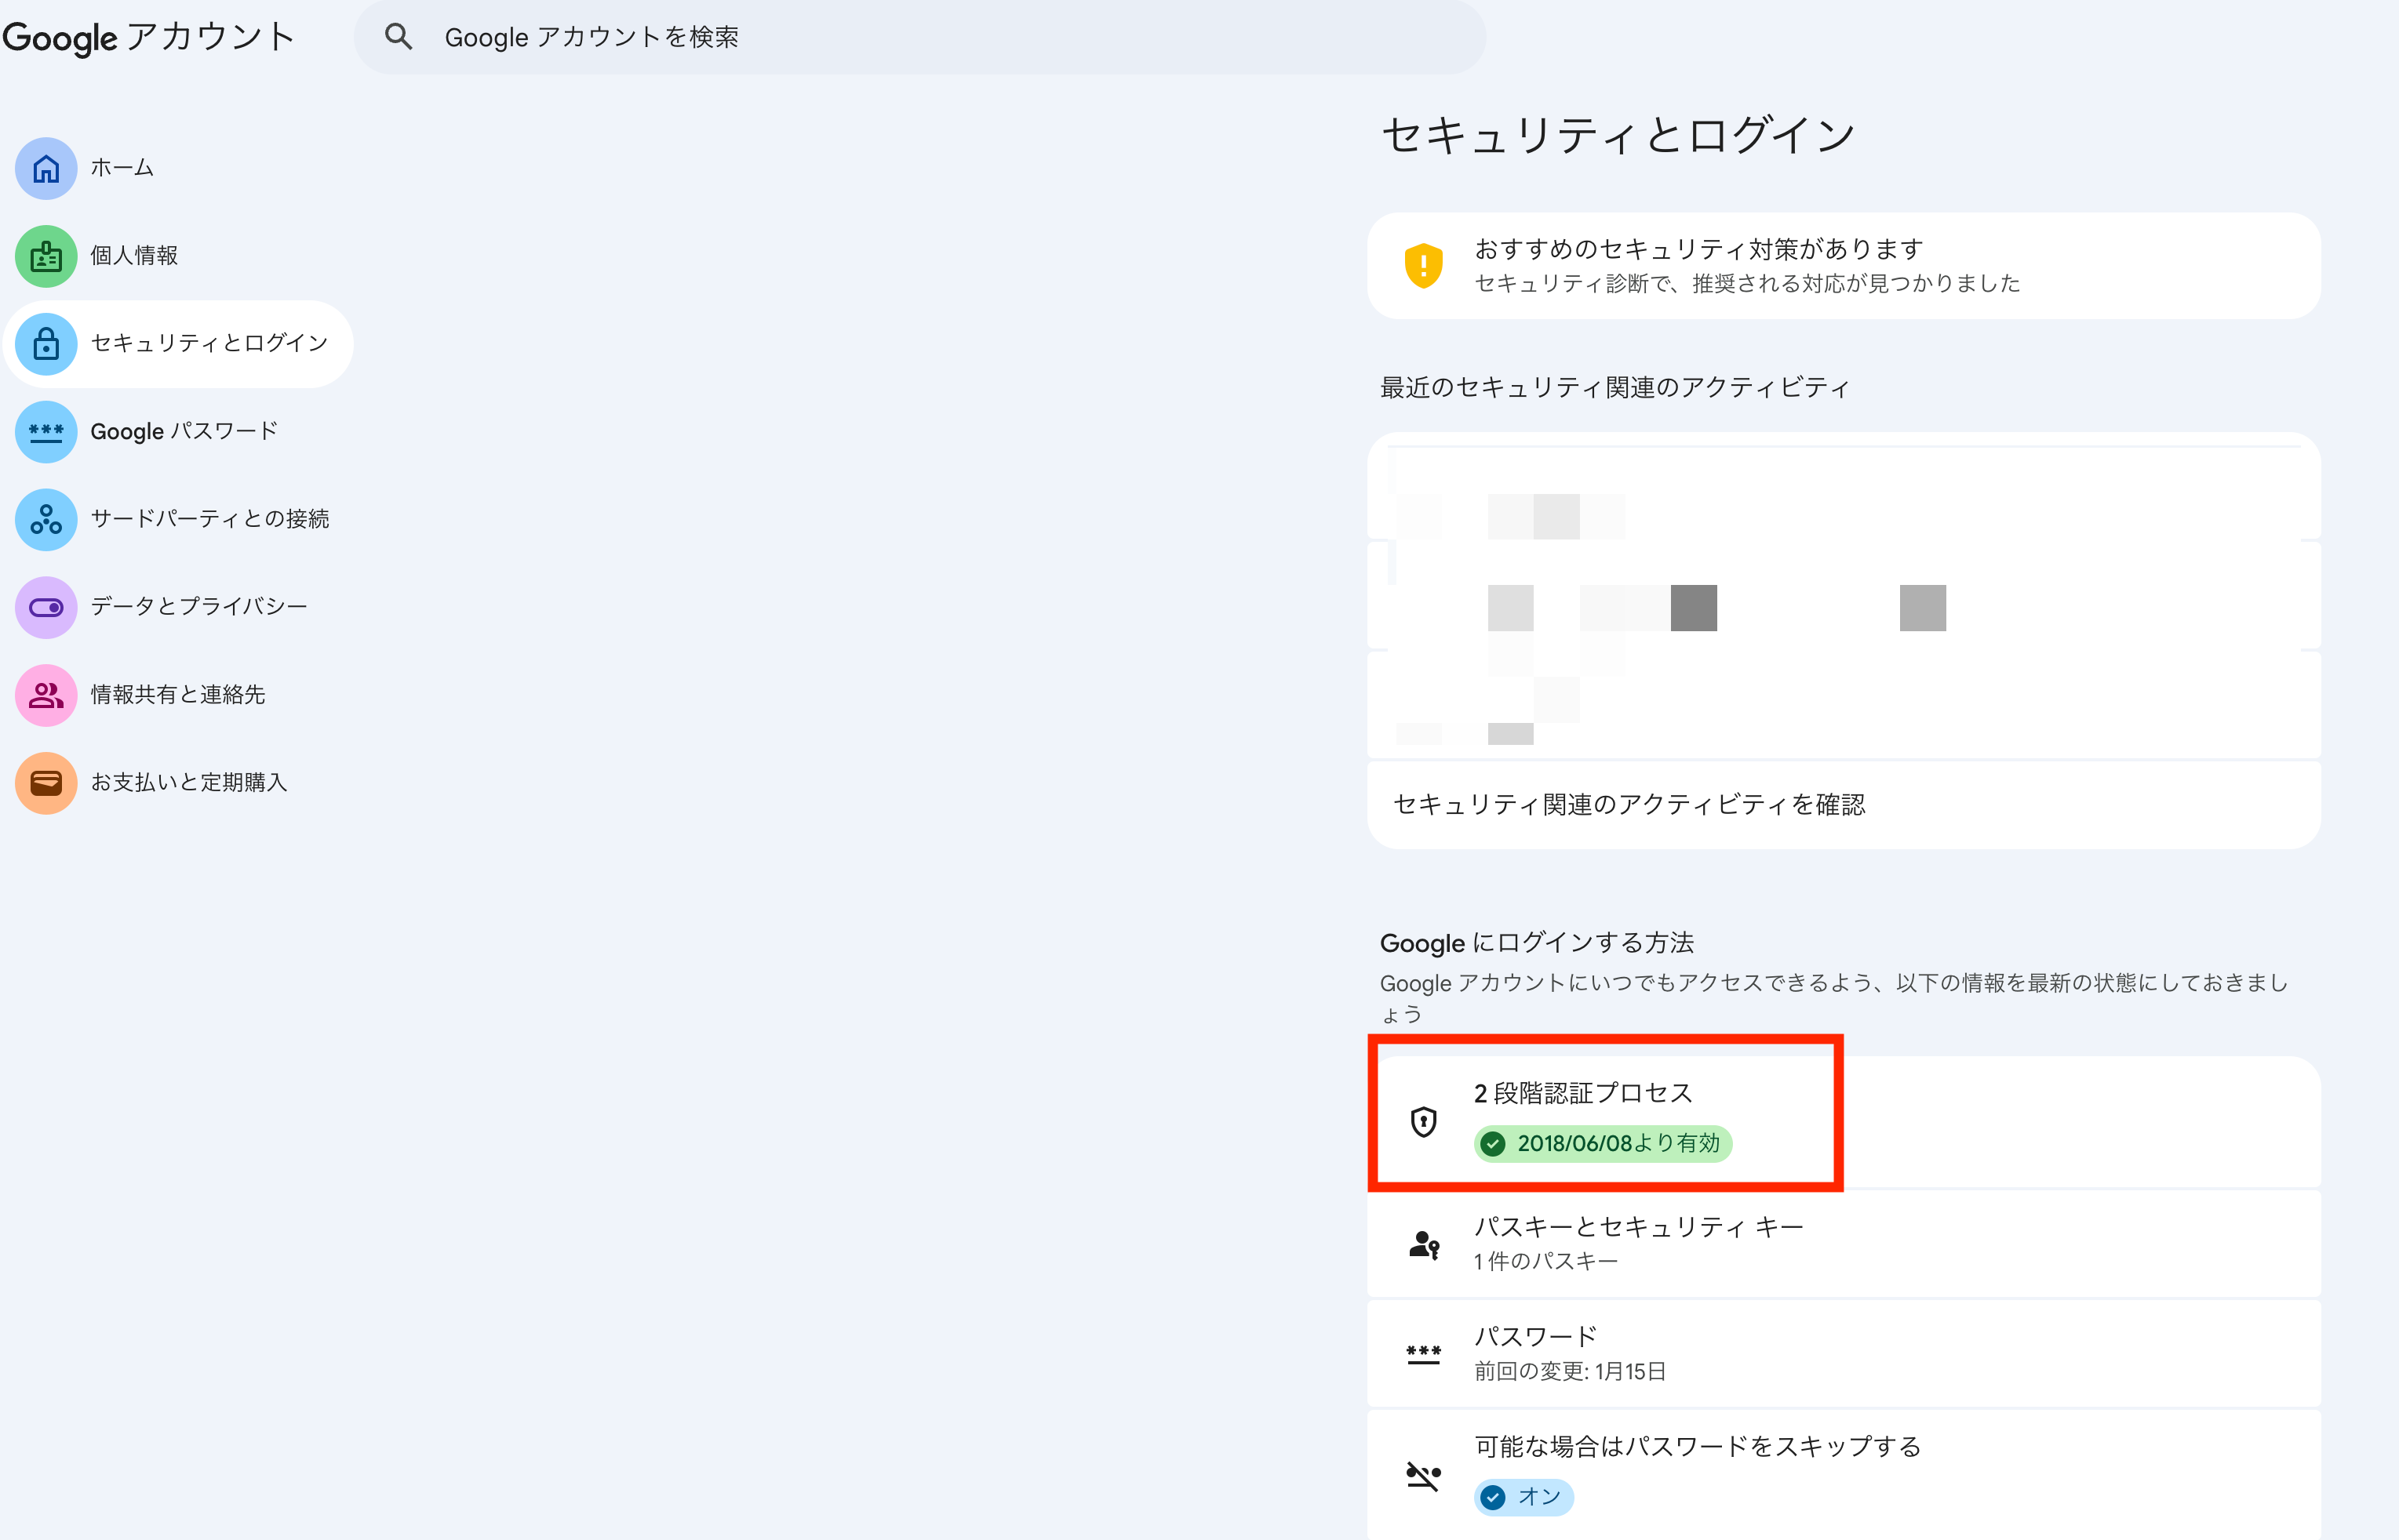Click the 個人情報 ID card icon

click(x=46, y=256)
